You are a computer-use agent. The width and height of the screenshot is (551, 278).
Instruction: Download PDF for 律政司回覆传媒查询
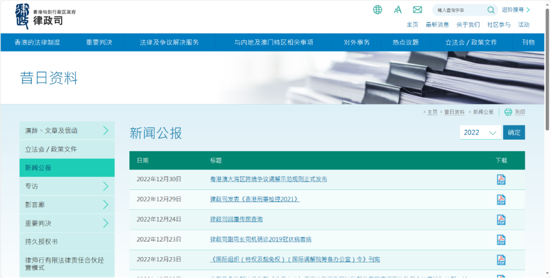[501, 220]
